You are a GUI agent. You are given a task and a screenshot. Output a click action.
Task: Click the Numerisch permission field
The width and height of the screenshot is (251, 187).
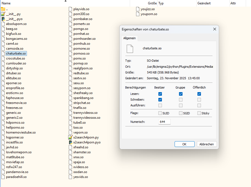coord(164,122)
